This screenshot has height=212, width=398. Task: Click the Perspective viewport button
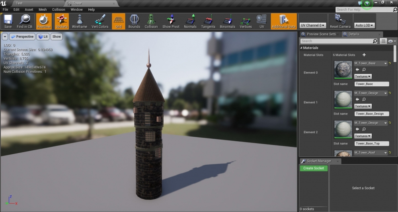coord(22,37)
